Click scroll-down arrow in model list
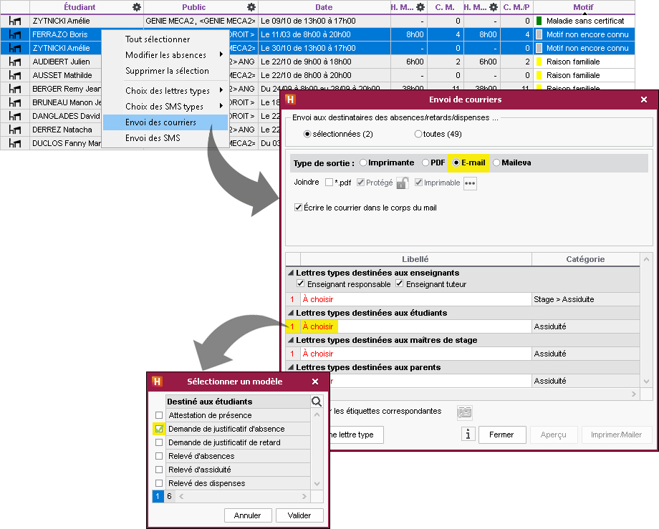Screen dimensions: 659x529 tap(317, 483)
